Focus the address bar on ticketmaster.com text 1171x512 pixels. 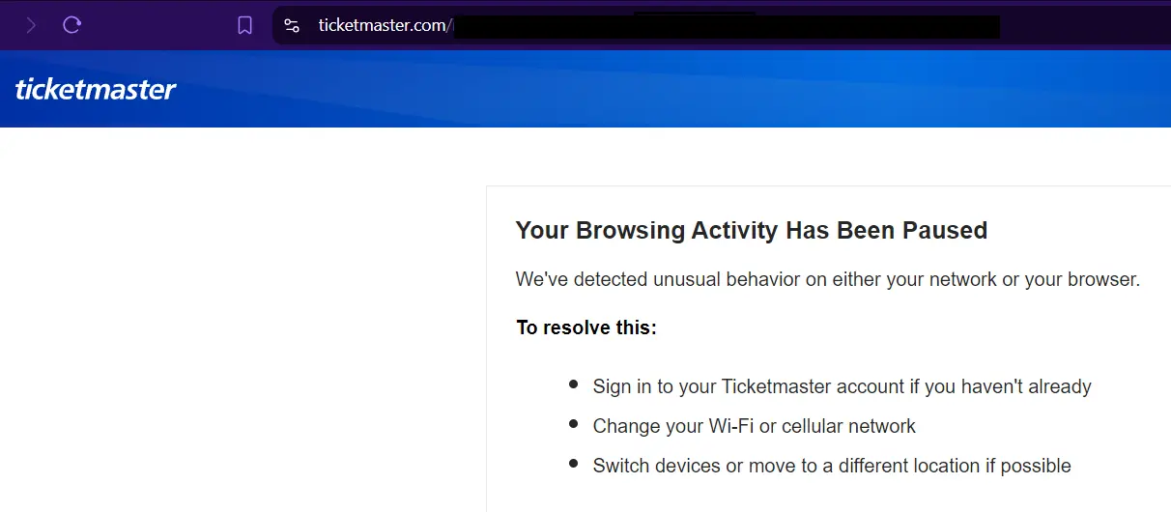pos(384,26)
